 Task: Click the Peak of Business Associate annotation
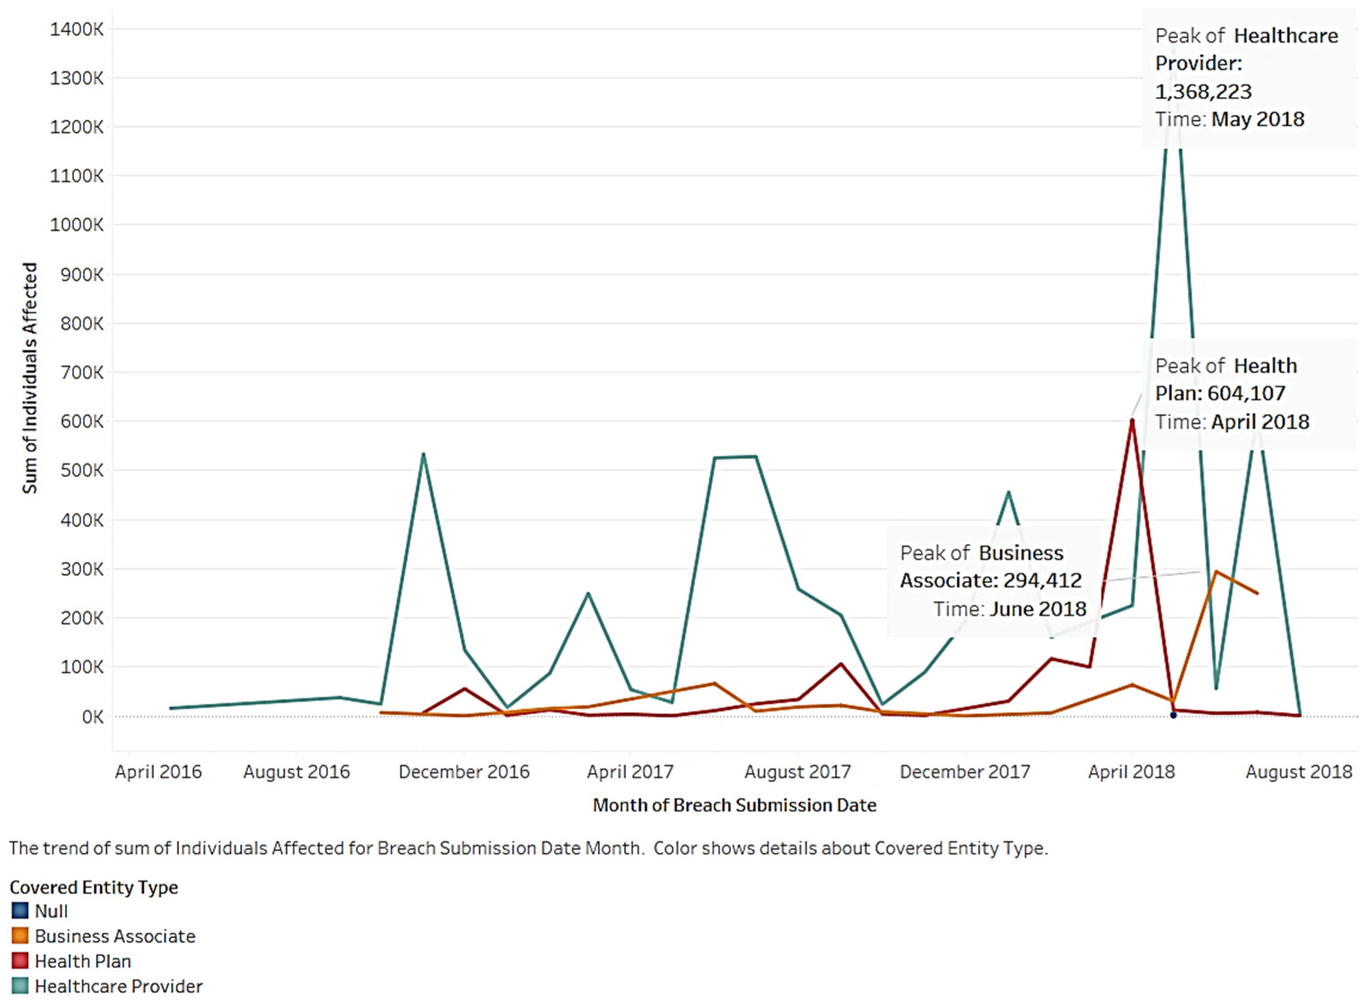pyautogui.click(x=993, y=581)
